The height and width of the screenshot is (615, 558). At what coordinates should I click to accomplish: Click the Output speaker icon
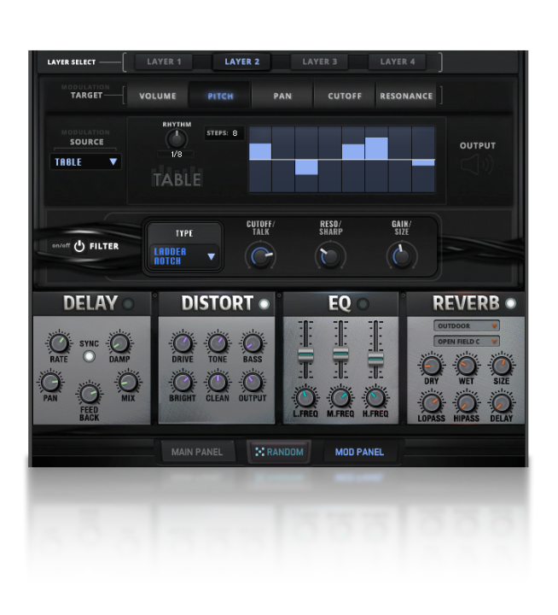(x=477, y=163)
